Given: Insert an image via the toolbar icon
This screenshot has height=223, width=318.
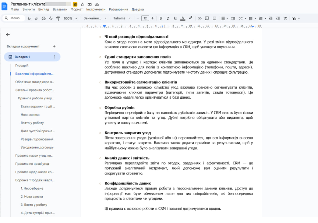Looking at the screenshot, I should [x=214, y=18].
